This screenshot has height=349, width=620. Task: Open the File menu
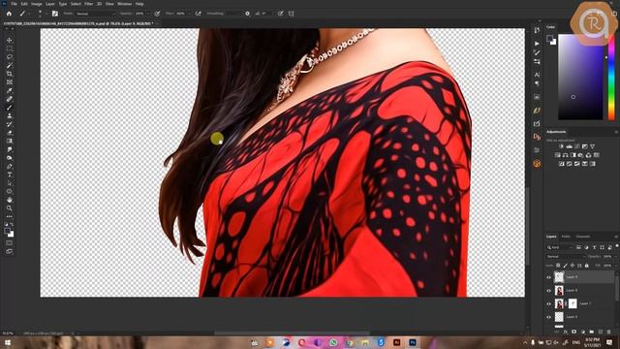[x=14, y=4]
